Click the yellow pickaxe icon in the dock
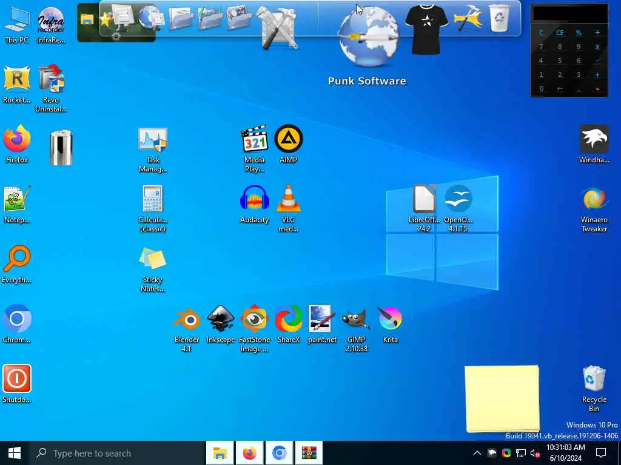 coord(469,18)
